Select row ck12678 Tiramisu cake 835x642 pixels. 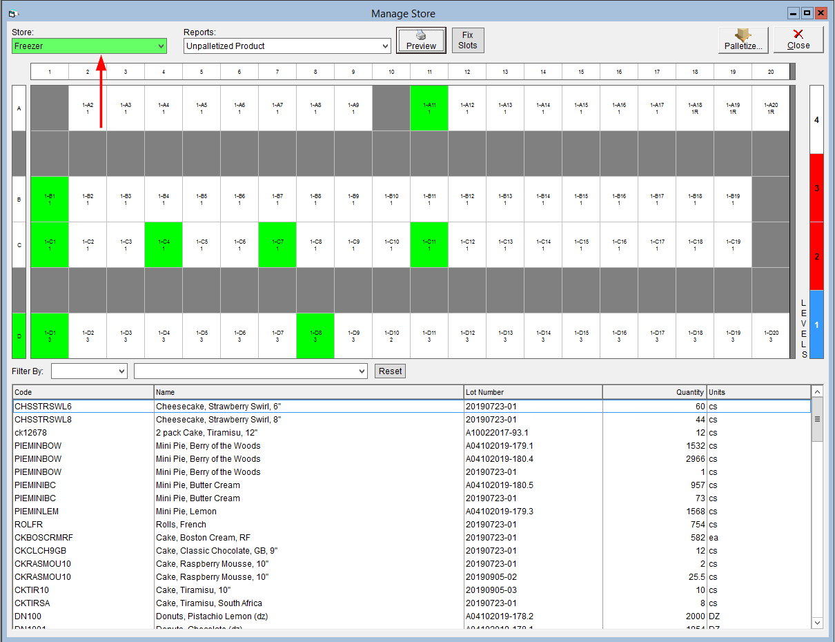click(412, 433)
